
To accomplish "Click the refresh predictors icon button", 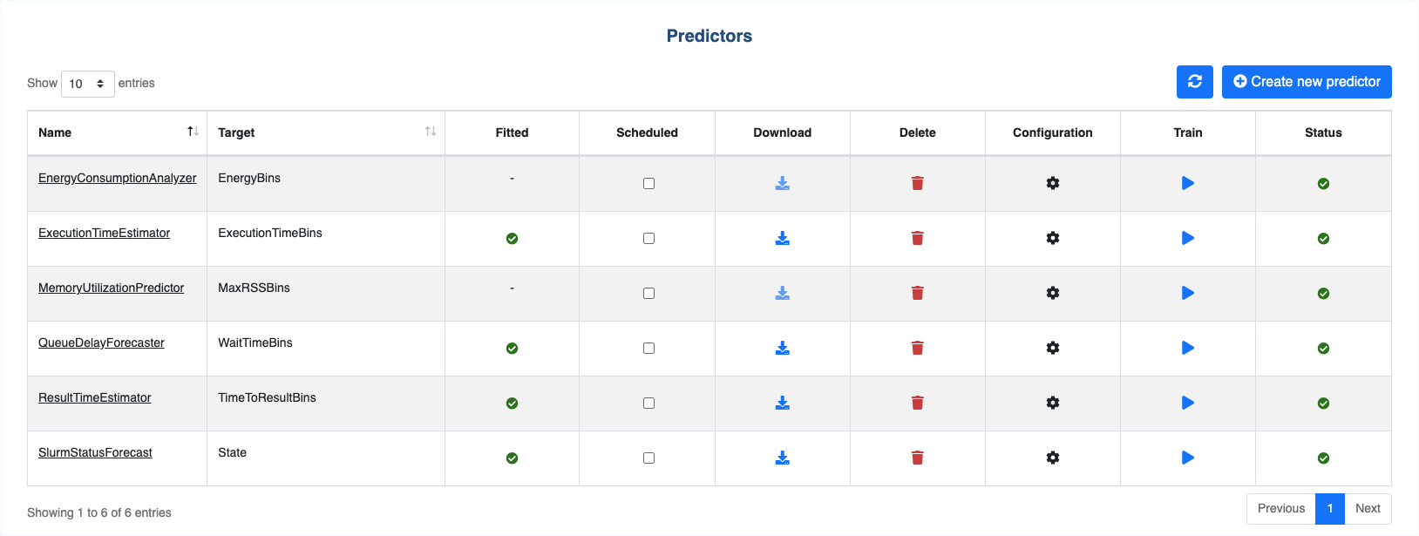I will pyautogui.click(x=1194, y=82).
